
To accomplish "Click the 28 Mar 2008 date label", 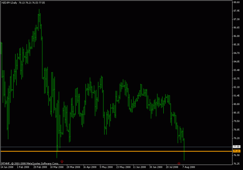I will click(73, 167).
